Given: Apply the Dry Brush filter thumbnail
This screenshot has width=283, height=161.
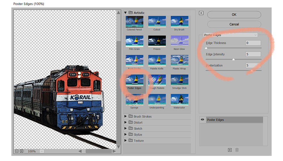Looking at the screenshot, I should 179,22.
